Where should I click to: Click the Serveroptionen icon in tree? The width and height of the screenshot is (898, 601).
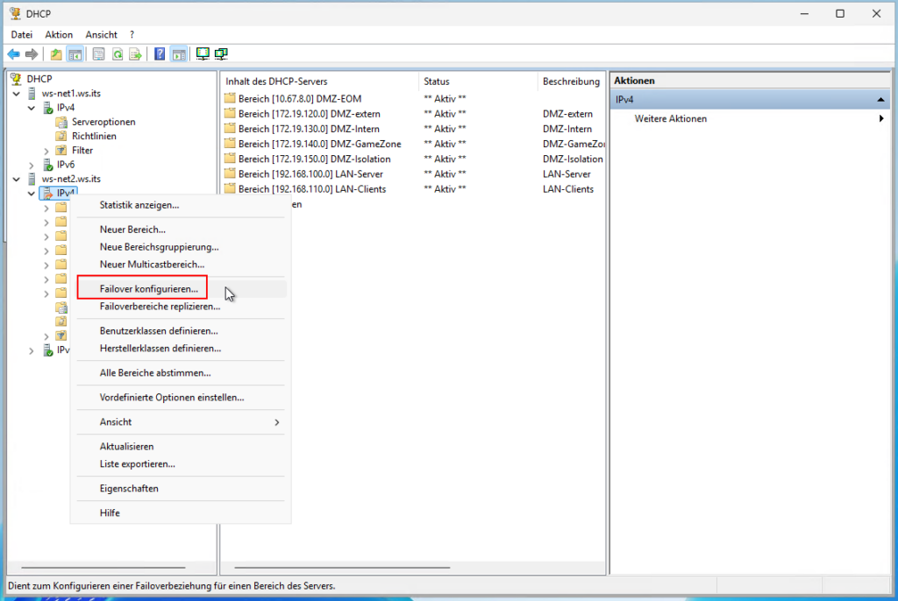tap(61, 122)
